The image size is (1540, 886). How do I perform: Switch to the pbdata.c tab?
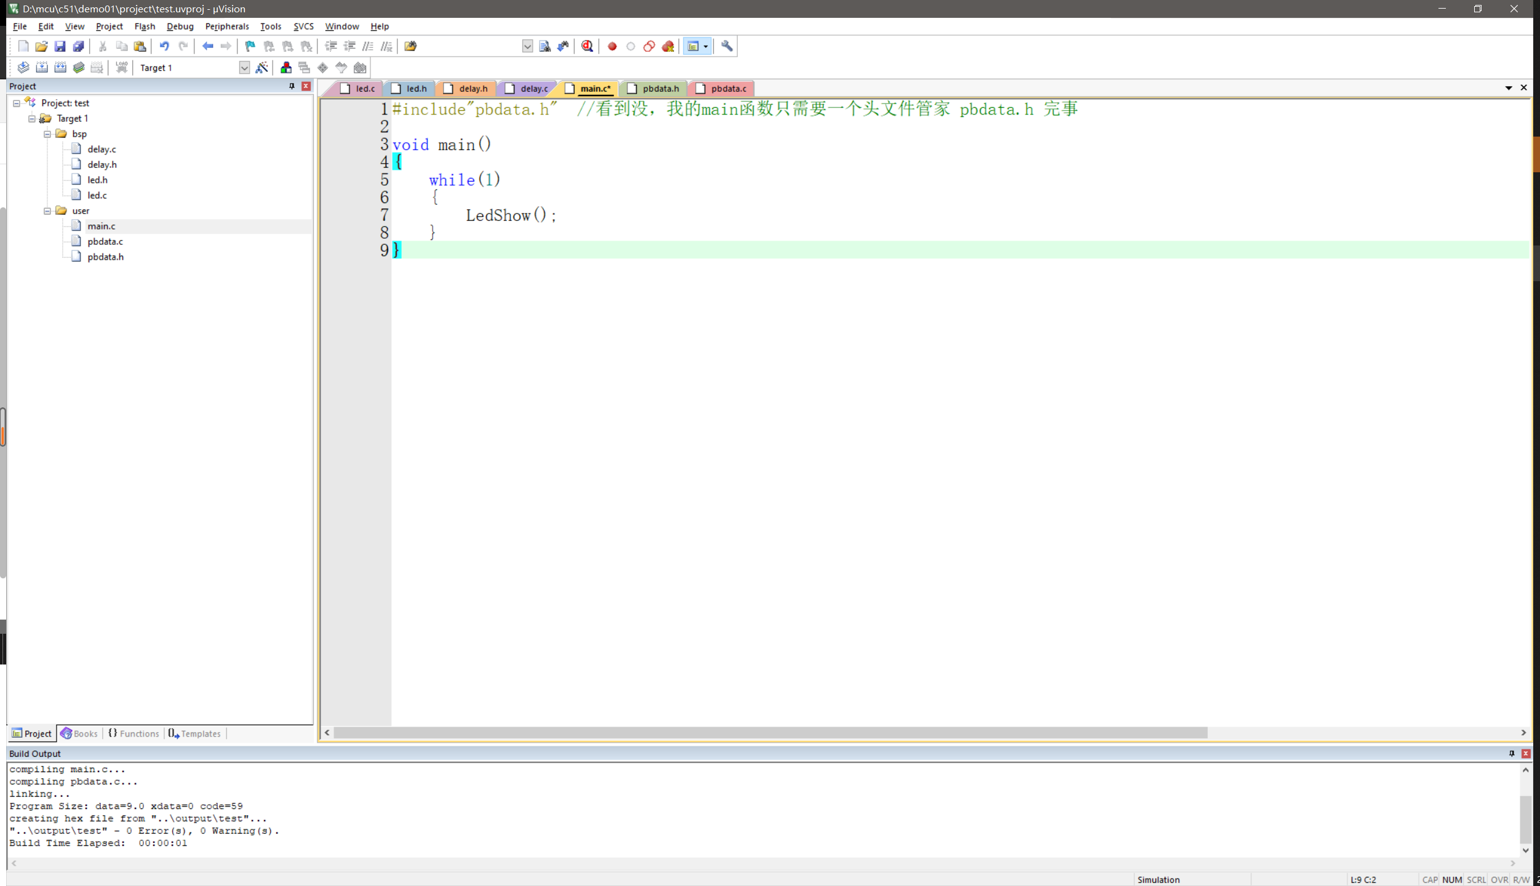point(728,89)
